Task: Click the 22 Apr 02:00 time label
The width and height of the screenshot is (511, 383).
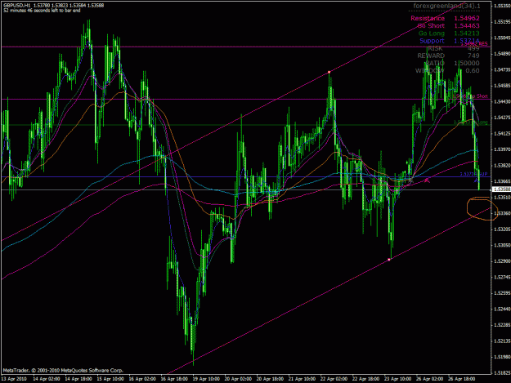Action: (x=334, y=379)
